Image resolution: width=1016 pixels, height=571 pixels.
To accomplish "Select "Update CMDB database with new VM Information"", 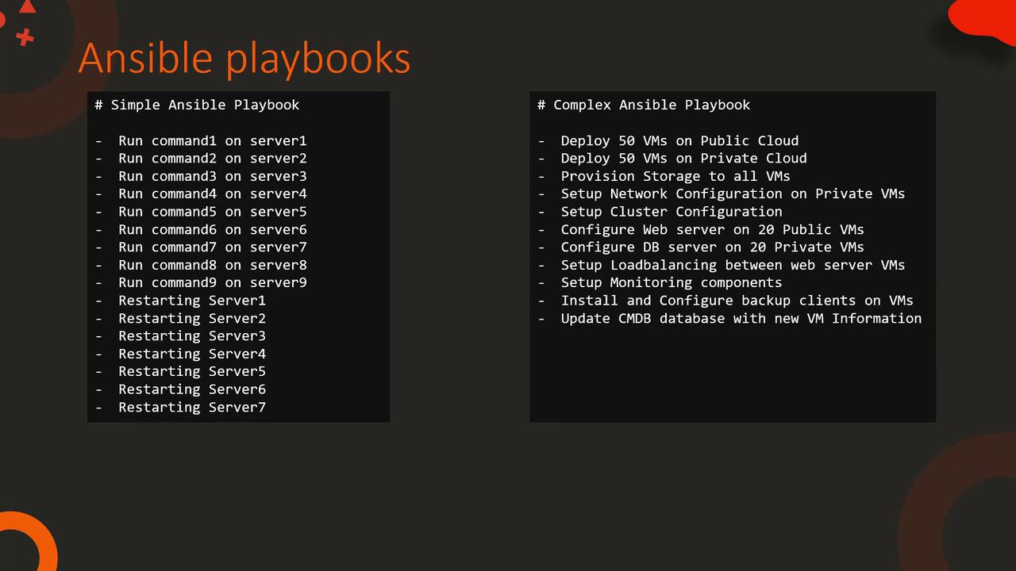I will pos(741,318).
